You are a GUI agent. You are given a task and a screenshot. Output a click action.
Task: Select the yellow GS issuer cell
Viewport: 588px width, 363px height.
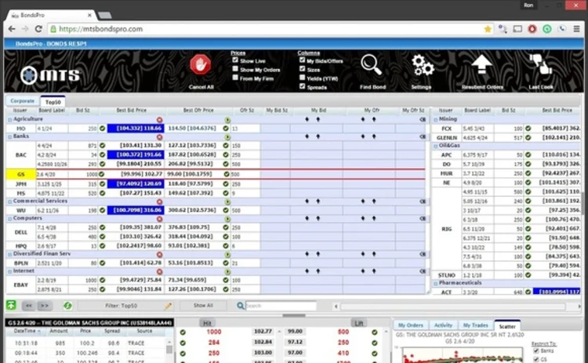click(x=21, y=174)
